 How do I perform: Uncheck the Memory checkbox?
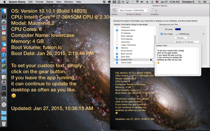point(117,48)
